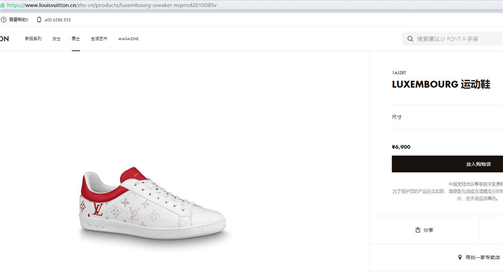Click the ¥6,900 price
Image resolution: width=503 pixels, height=274 pixels.
click(x=401, y=147)
